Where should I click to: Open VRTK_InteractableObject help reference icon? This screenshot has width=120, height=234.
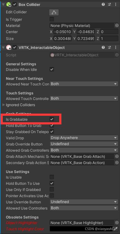click(x=103, y=47)
